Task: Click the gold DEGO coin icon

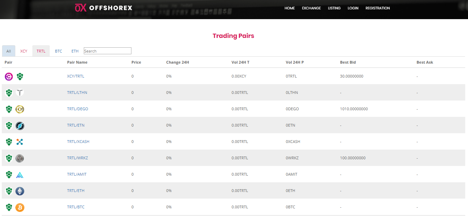Action: coord(20,109)
